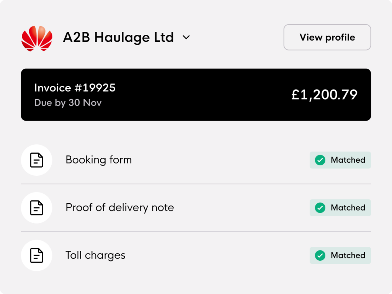Screen dimensions: 392x294
Task: Open the A2B Haulage Ltd company selector
Action: tap(126, 38)
